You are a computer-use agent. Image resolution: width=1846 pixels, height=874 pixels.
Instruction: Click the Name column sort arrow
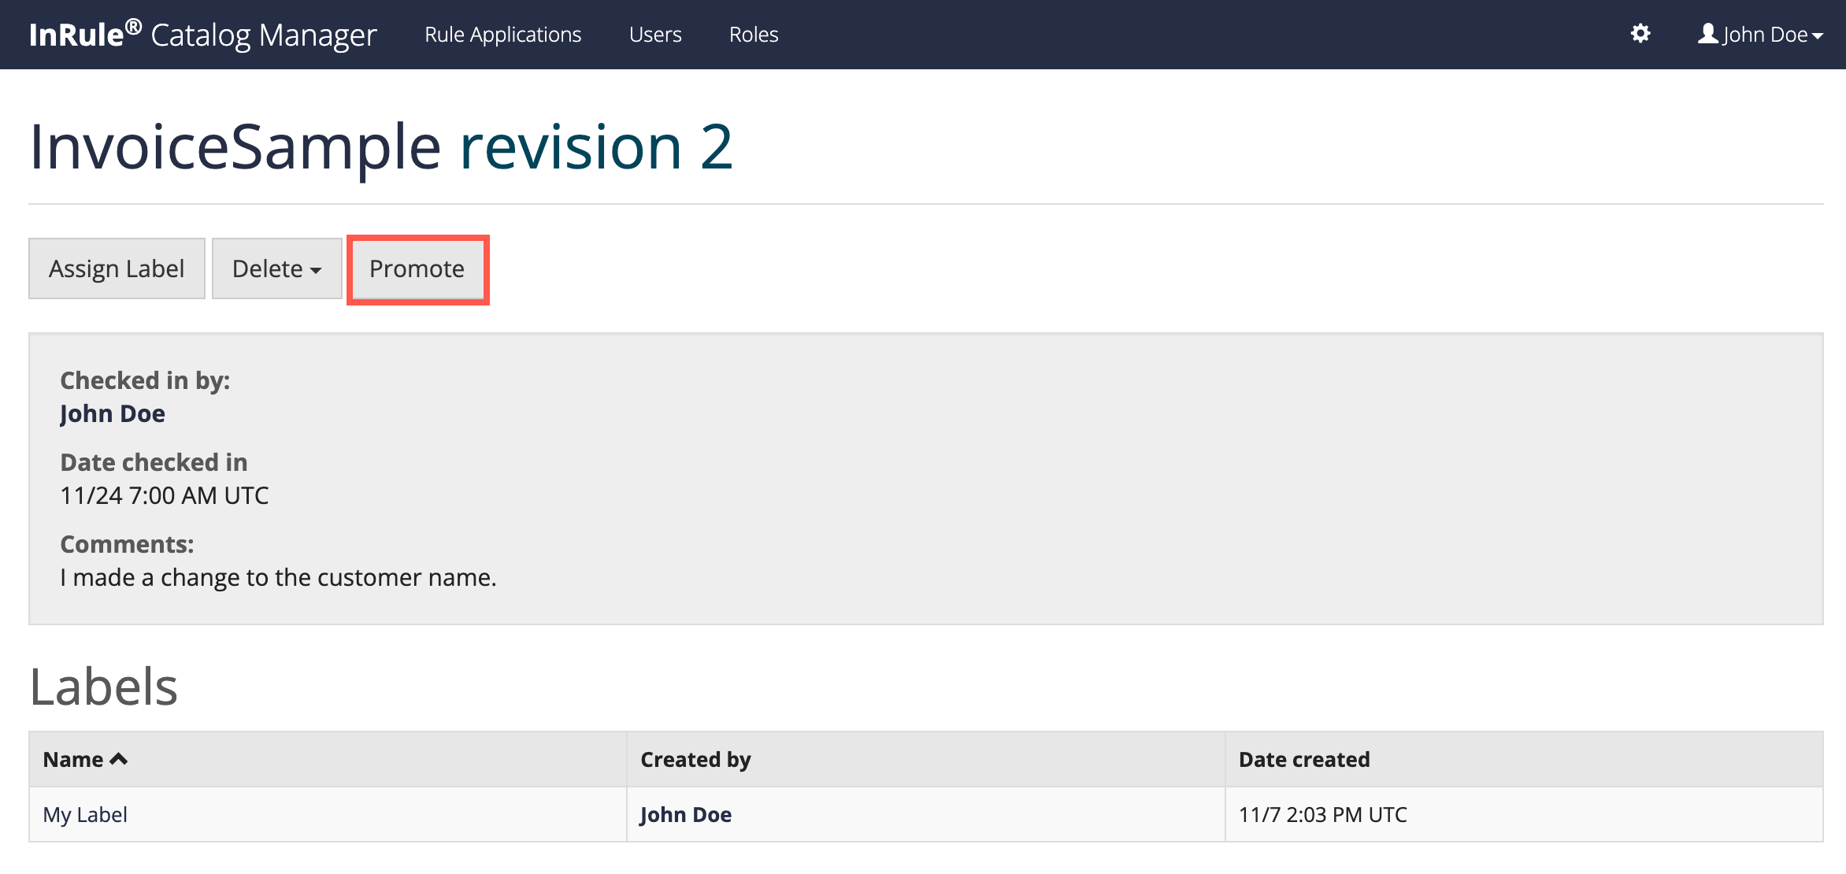(119, 759)
